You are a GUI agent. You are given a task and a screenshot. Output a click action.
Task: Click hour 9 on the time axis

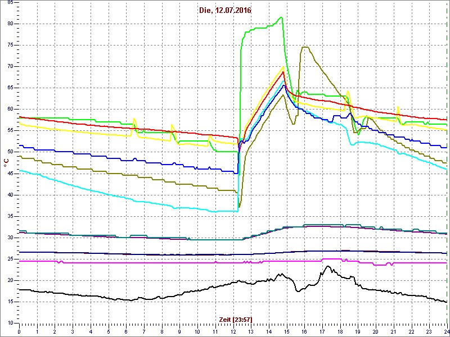pyautogui.click(x=179, y=331)
